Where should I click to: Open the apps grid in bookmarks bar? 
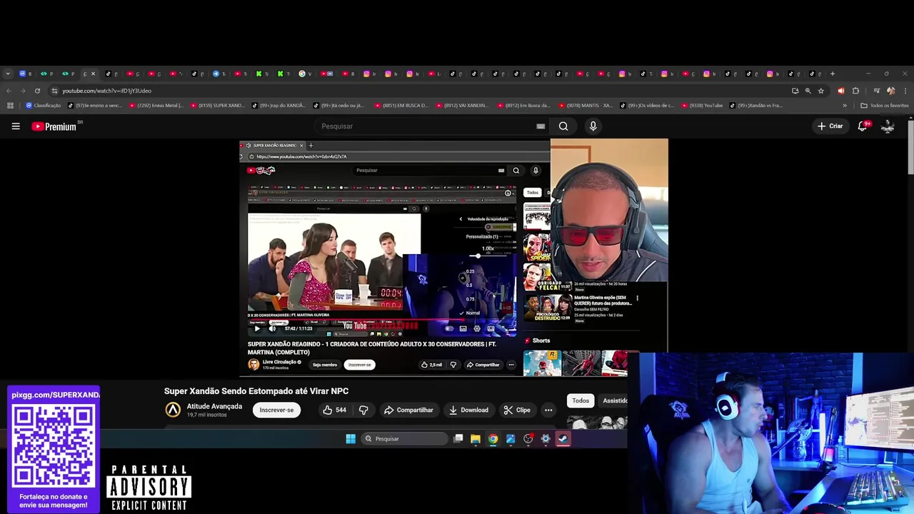click(10, 106)
